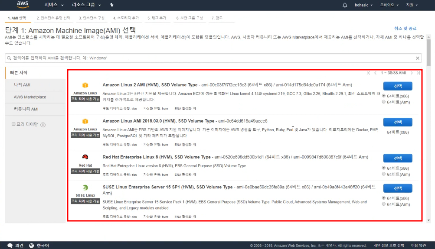Click the Amazon Linux 2 AMI box icon
The image size is (435, 249).
tap(85, 85)
